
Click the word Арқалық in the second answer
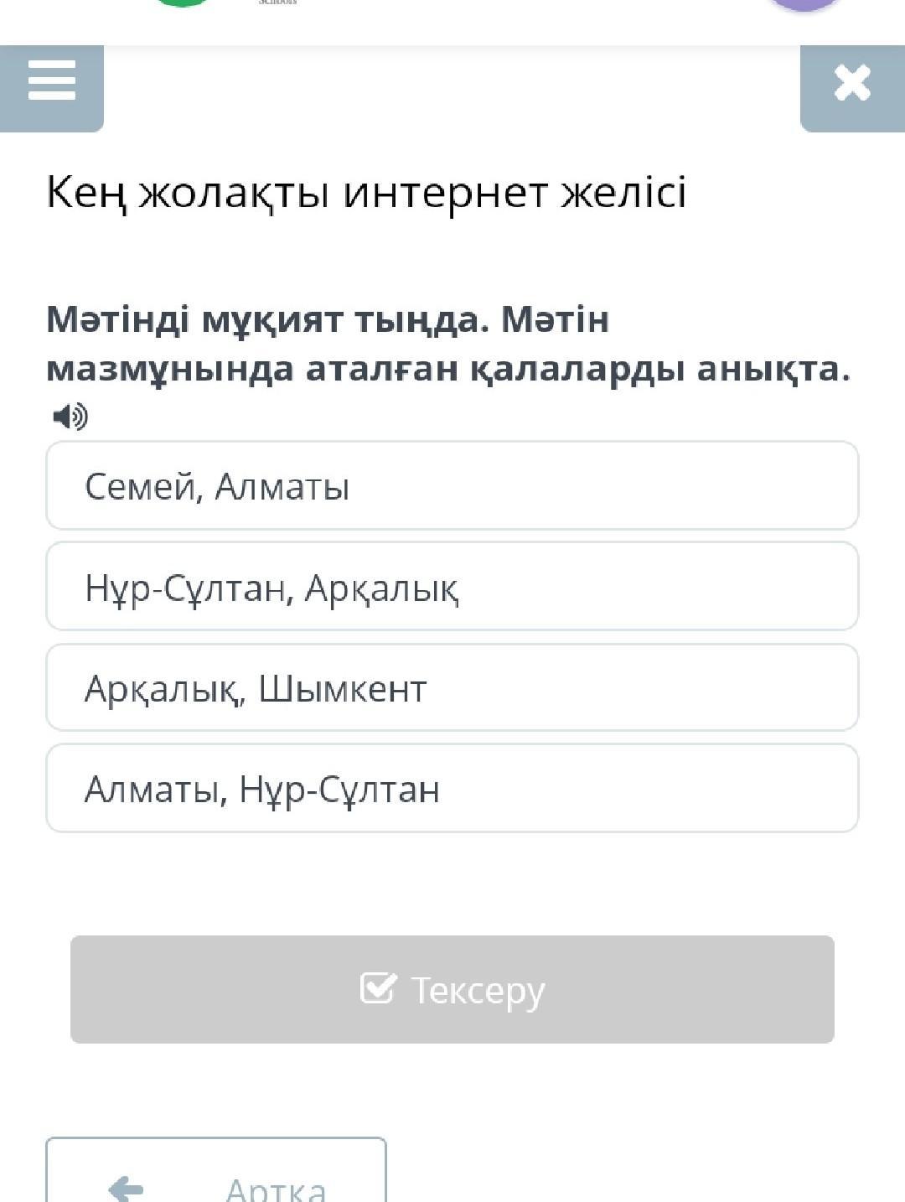pyautogui.click(x=382, y=588)
